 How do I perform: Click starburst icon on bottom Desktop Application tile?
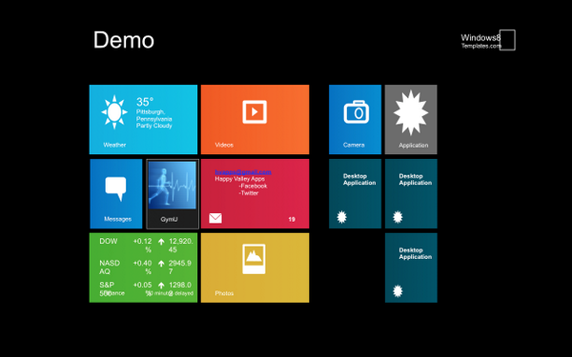click(398, 291)
